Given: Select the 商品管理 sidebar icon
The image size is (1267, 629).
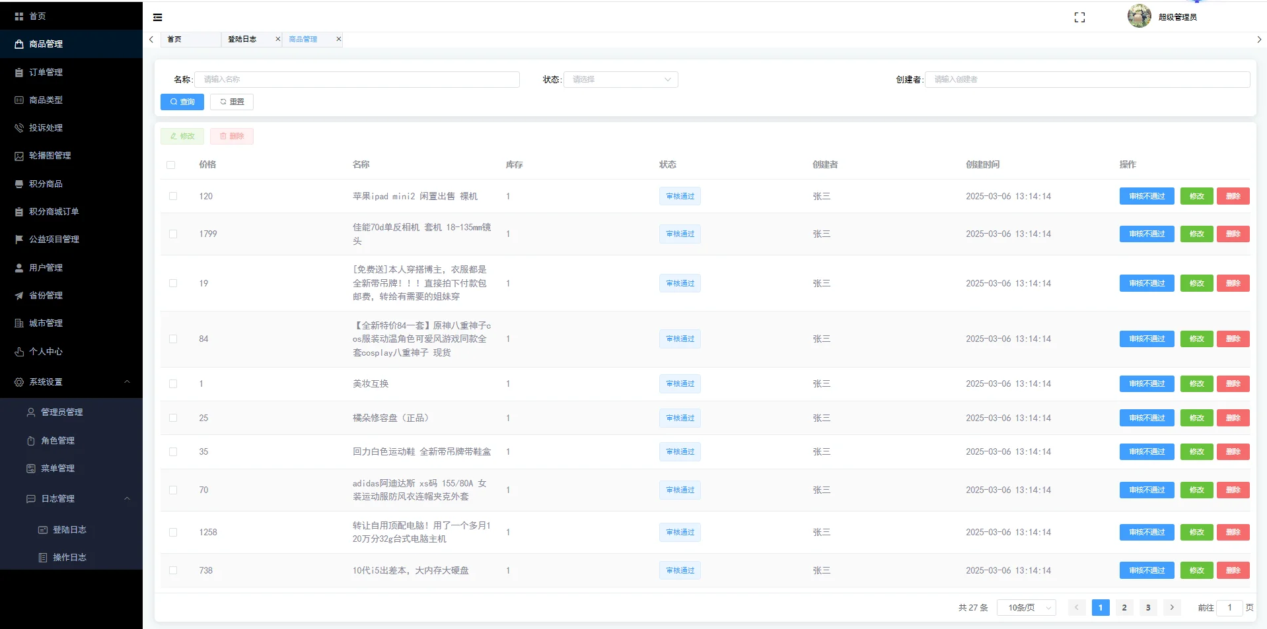Looking at the screenshot, I should (18, 44).
